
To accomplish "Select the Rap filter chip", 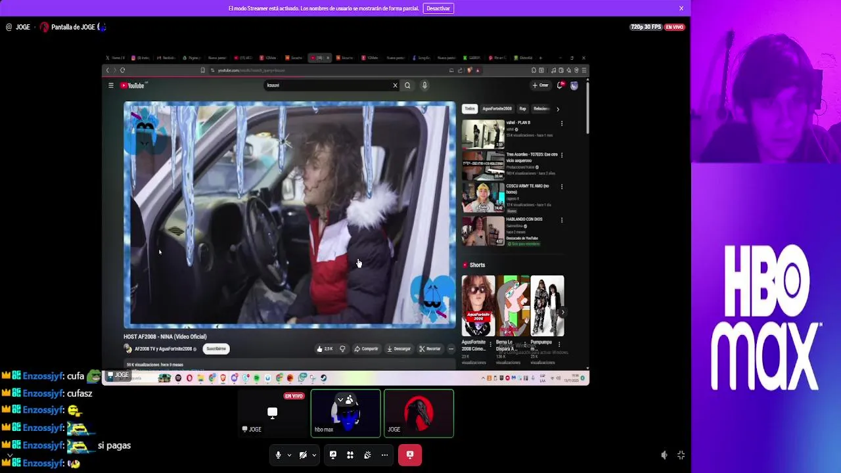I will coord(522,108).
